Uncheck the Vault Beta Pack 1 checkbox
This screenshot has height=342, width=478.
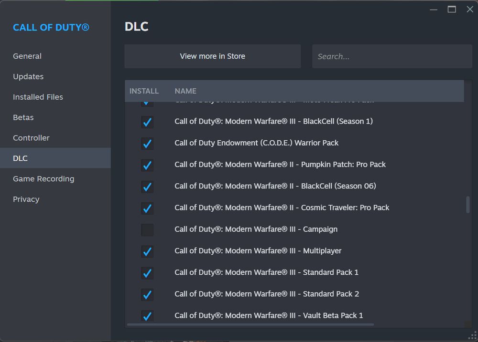point(147,316)
